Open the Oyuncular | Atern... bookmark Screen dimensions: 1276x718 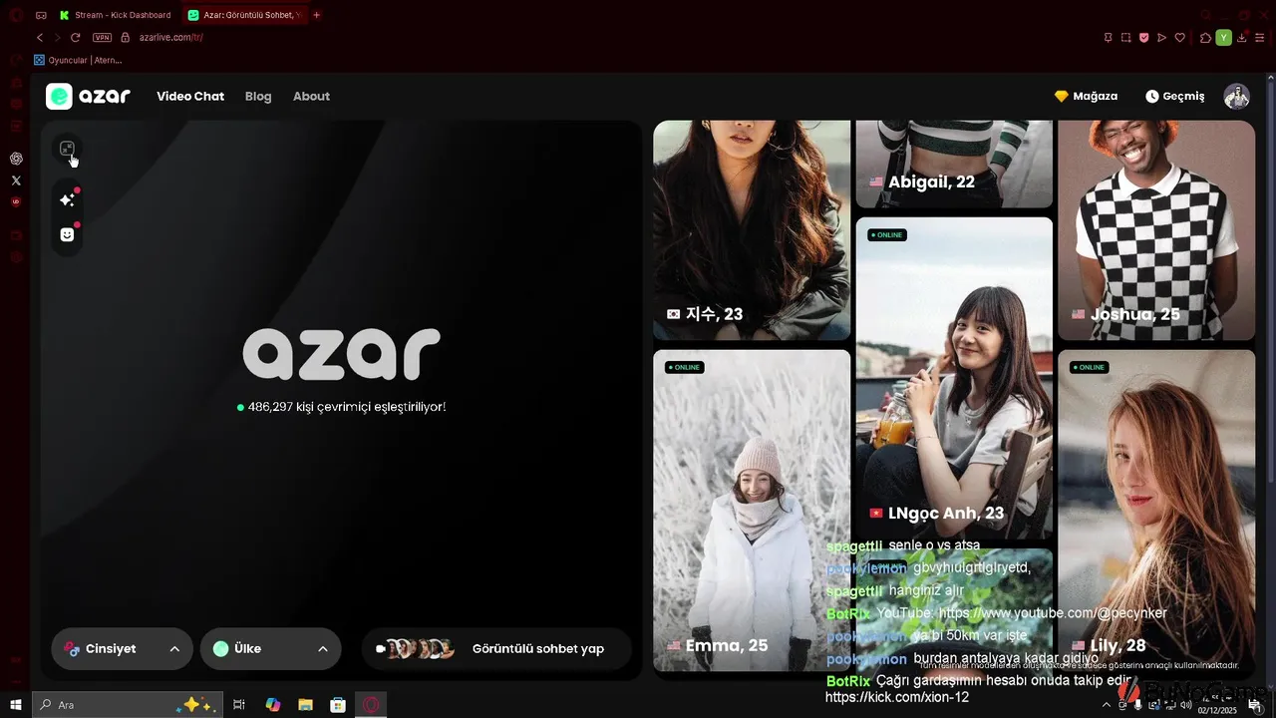click(x=78, y=60)
